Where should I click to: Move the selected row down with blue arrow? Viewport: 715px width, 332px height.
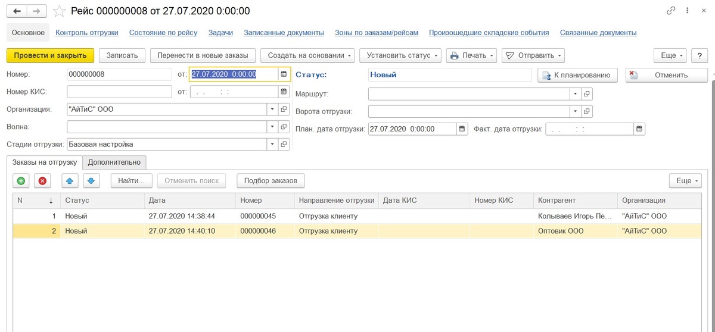[x=91, y=181]
